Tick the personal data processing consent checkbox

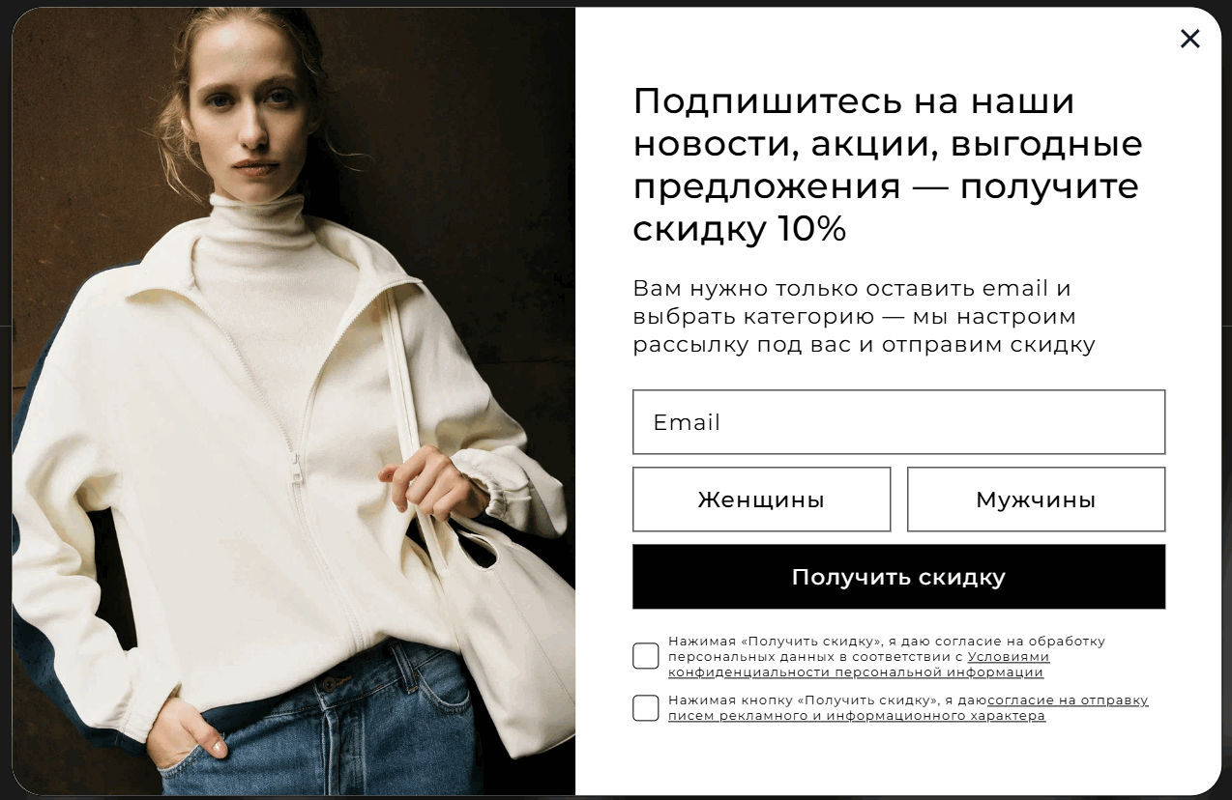click(646, 656)
